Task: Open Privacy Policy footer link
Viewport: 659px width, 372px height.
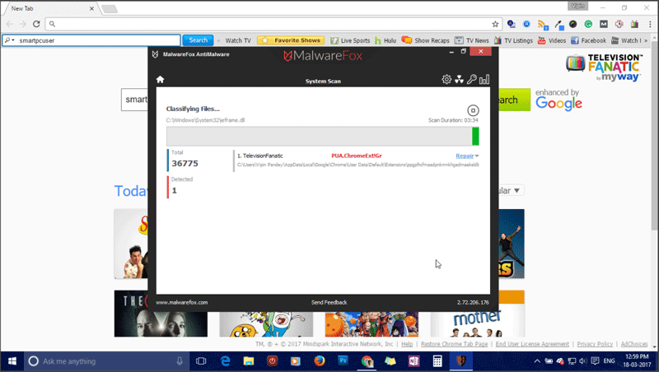Action: point(595,344)
